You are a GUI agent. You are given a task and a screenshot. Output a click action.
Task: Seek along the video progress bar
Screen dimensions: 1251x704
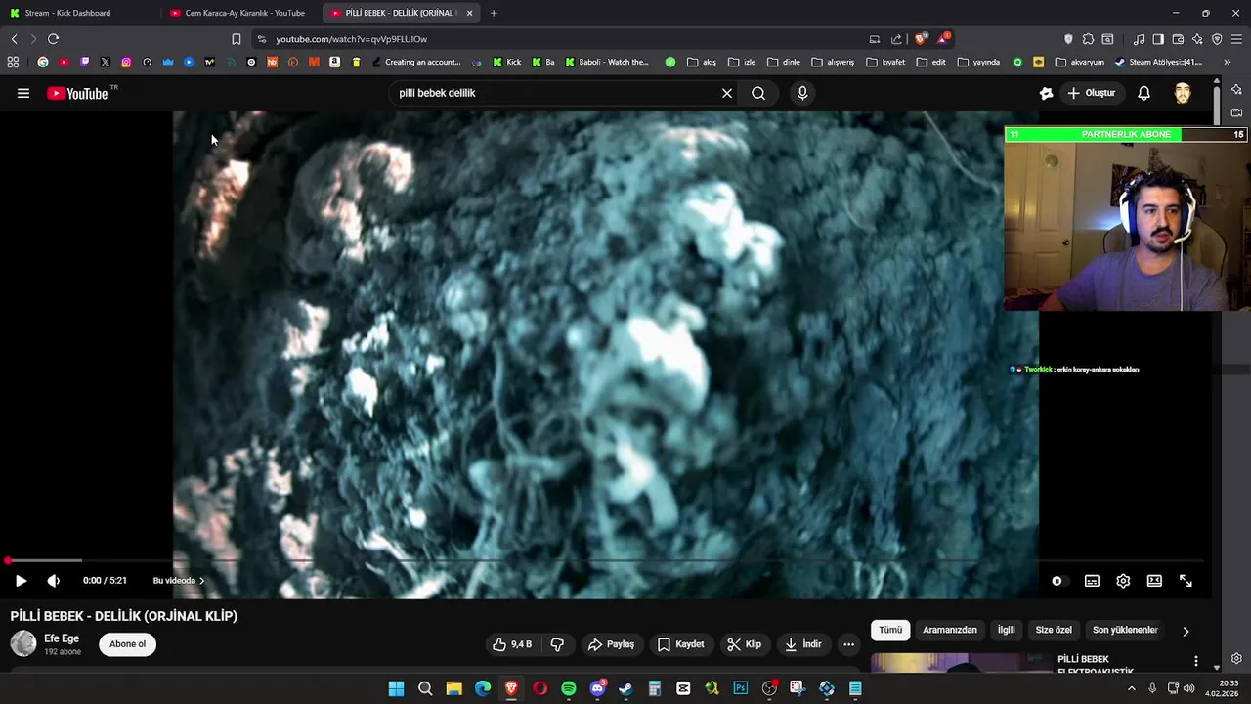pyautogui.click(x=606, y=561)
